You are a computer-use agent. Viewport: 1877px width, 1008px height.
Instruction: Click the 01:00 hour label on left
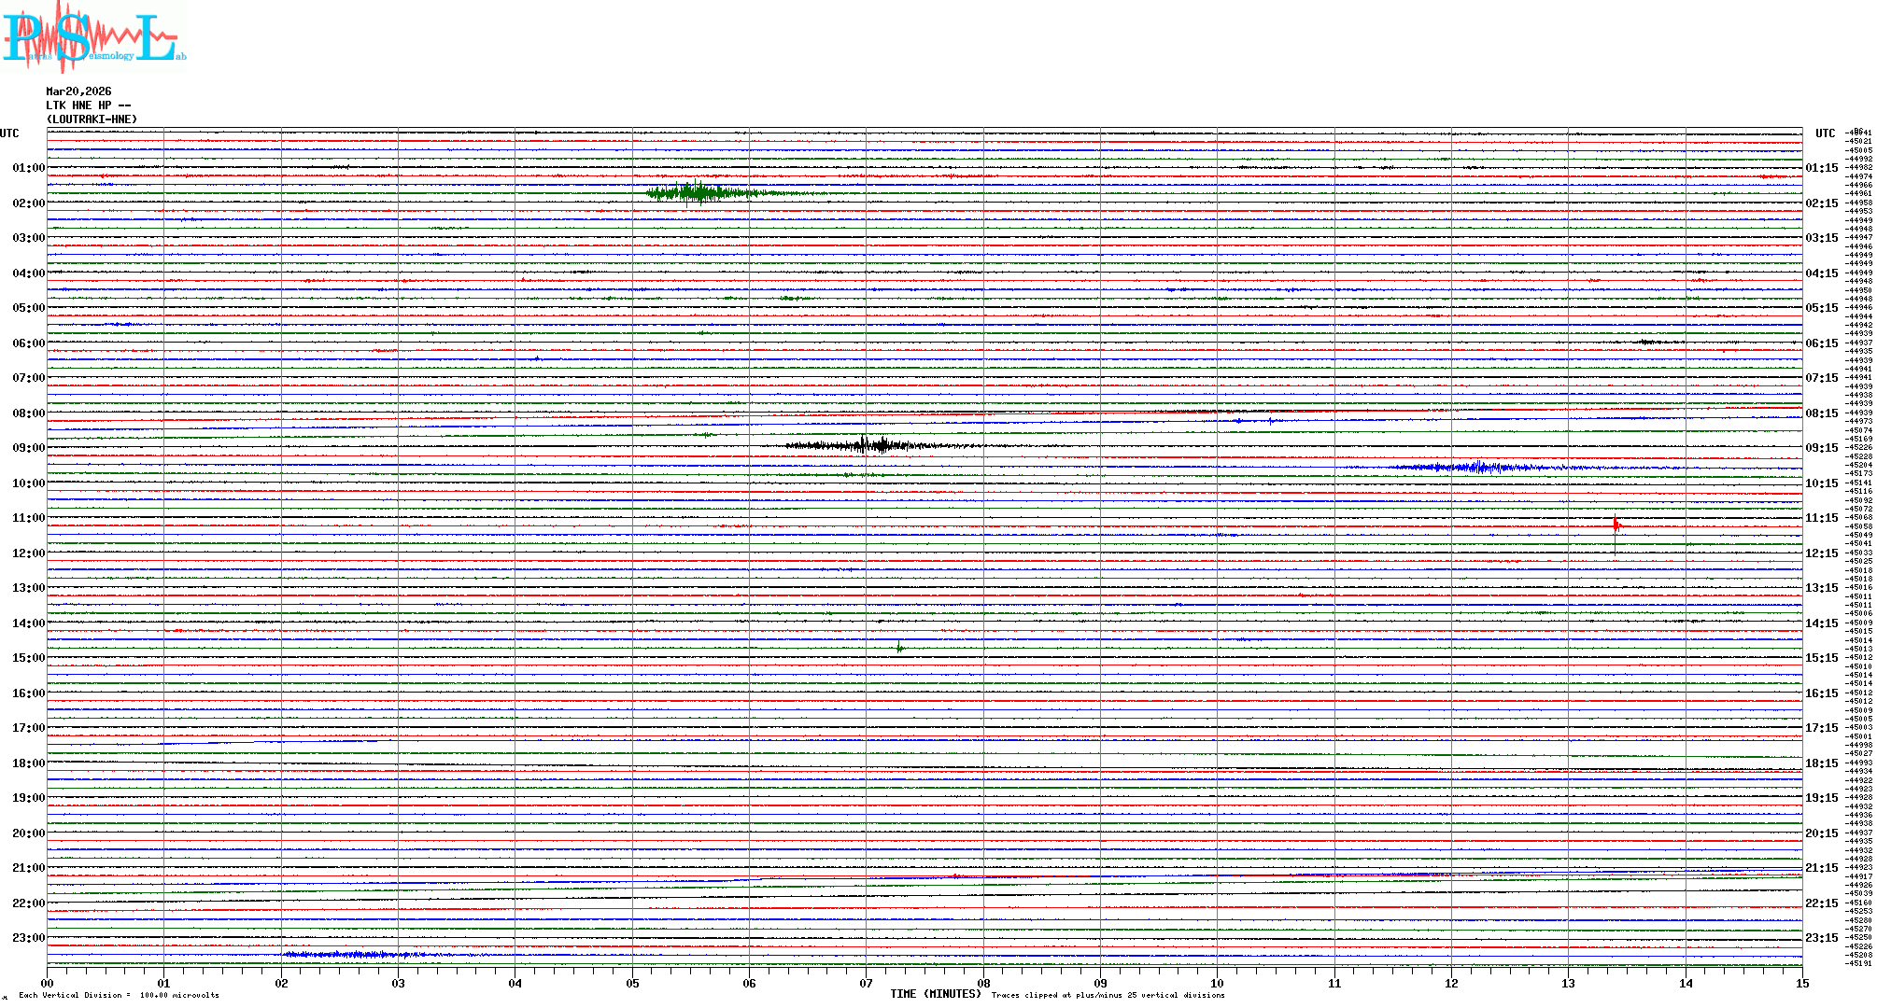[x=28, y=168]
